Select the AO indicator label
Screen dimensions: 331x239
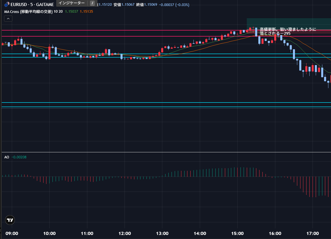[7, 157]
